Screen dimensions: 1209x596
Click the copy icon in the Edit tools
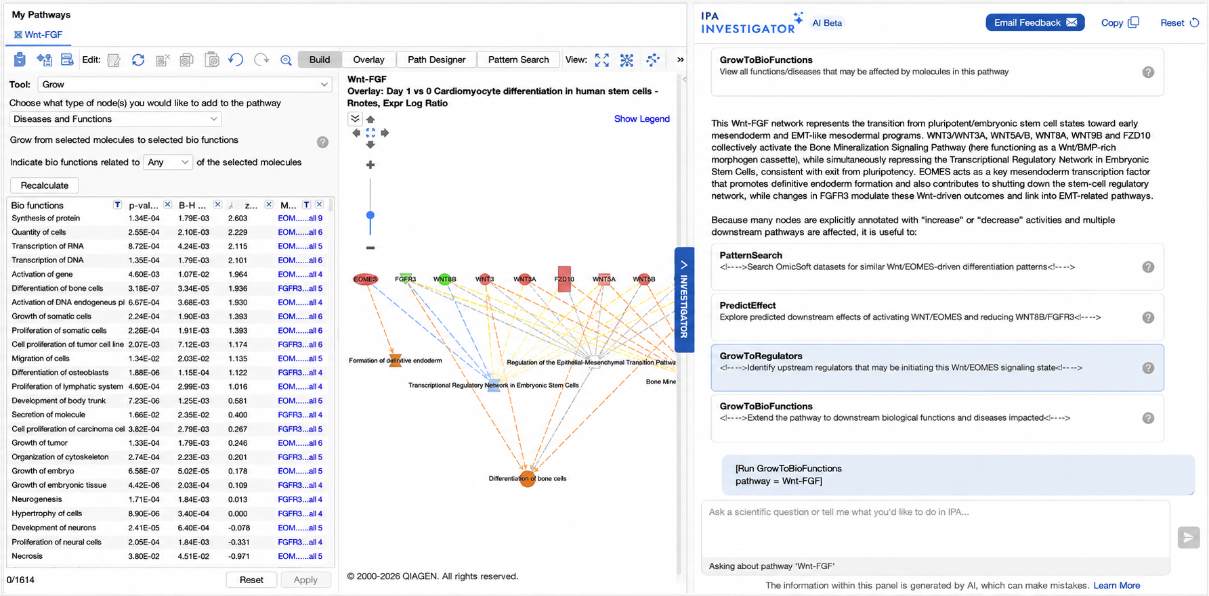pyautogui.click(x=186, y=60)
